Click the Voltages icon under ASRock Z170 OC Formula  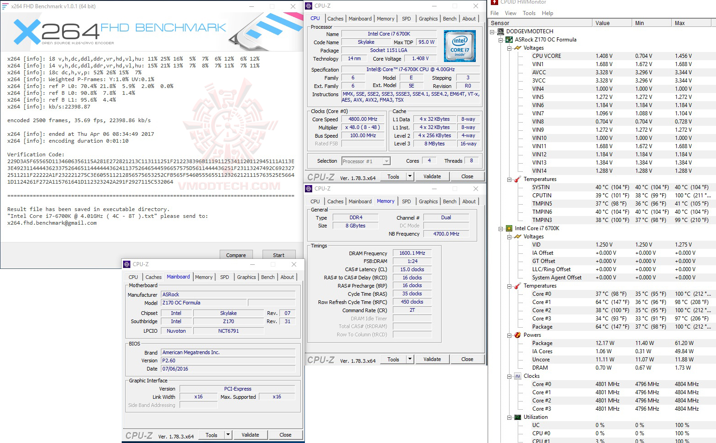pos(518,48)
